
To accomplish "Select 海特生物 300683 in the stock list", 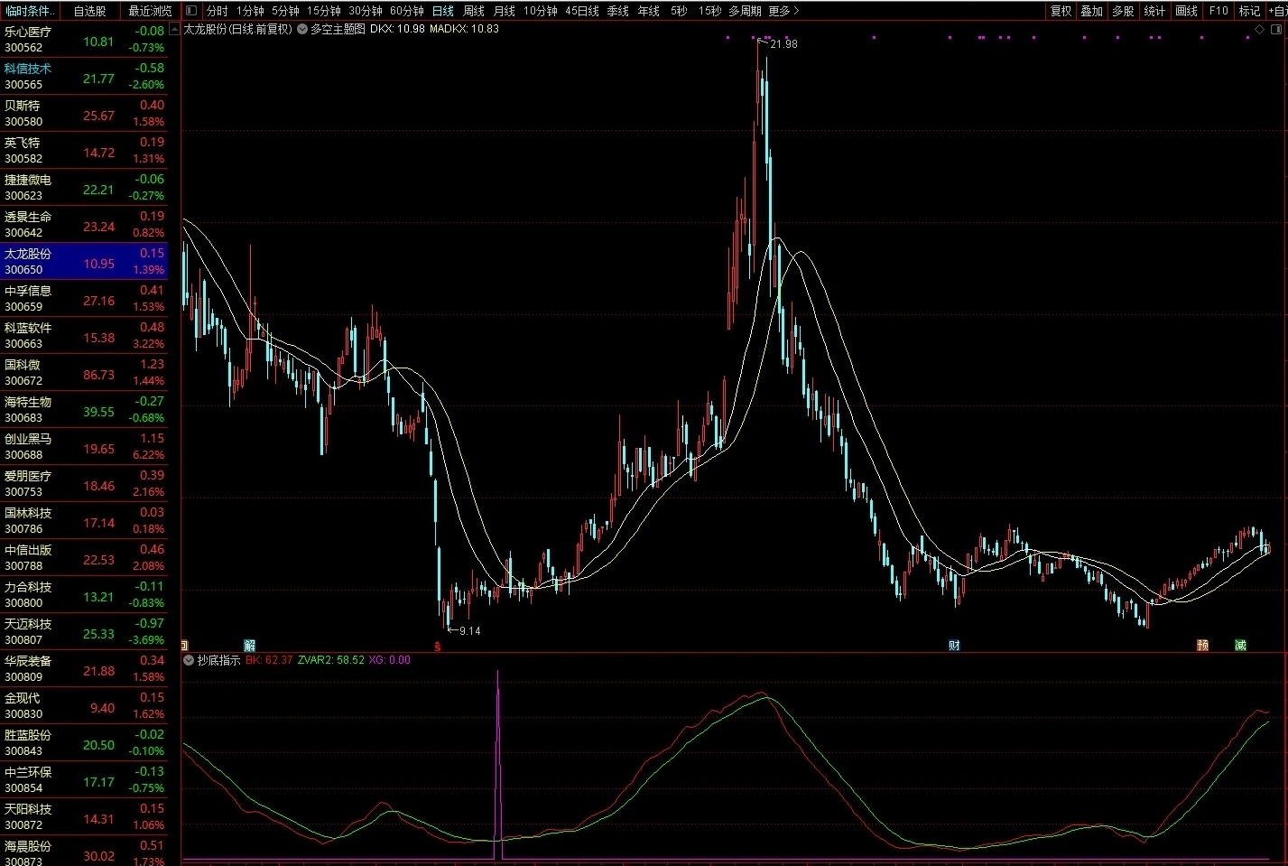I will tap(84, 409).
